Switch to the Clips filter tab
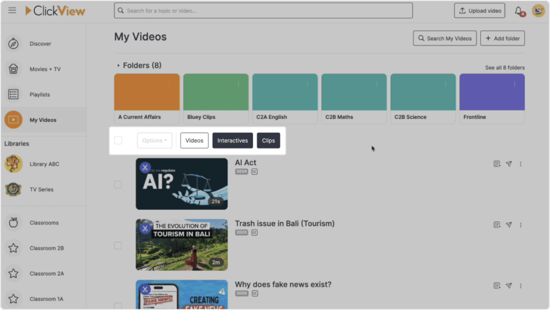The width and height of the screenshot is (550, 310). tap(269, 140)
